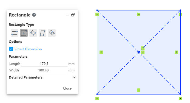This screenshot has height=103, width=190.
Task: Minimize the Rectangle panel
Action: 67,15
